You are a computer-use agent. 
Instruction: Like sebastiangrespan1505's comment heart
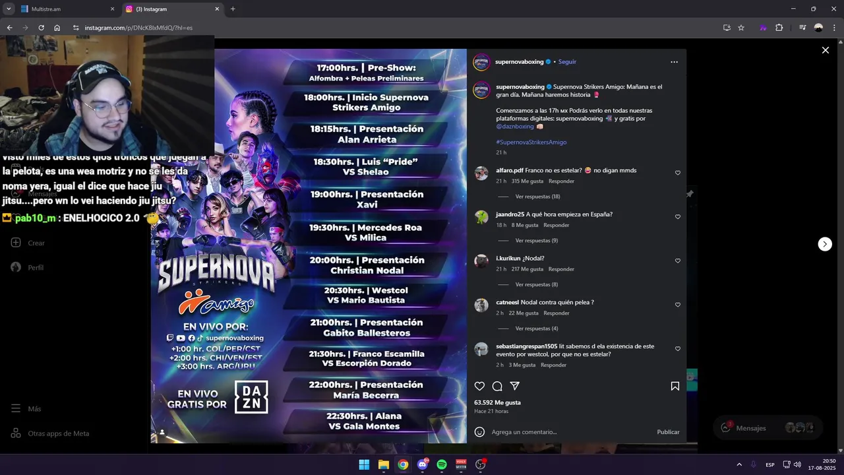coord(677,349)
